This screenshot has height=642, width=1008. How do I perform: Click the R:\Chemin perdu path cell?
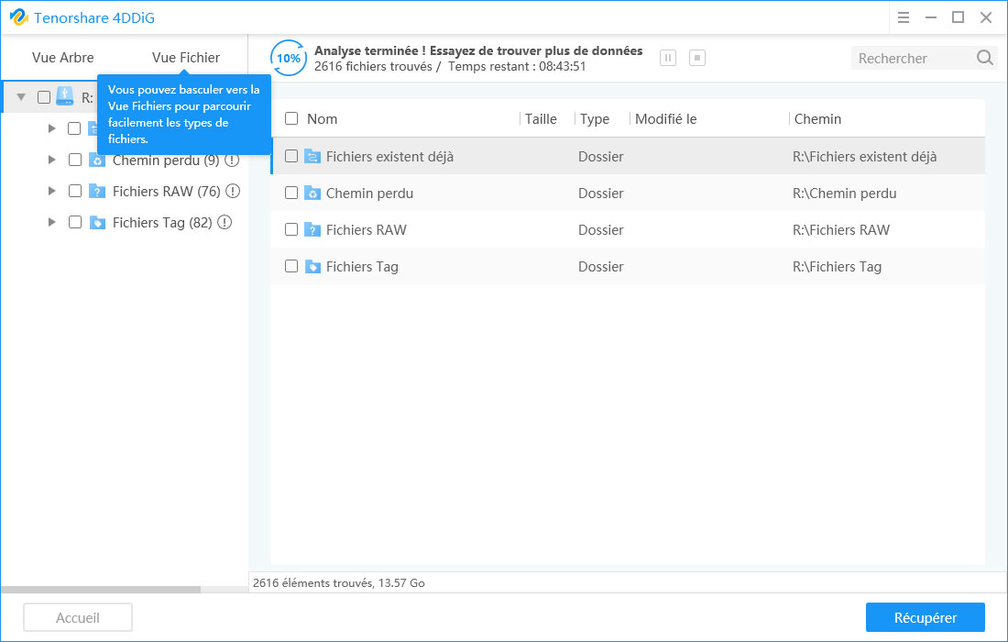(x=844, y=193)
